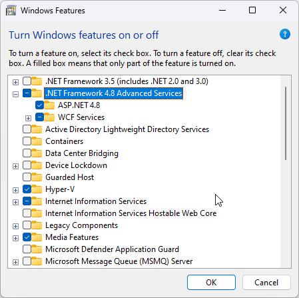The width and height of the screenshot is (299, 298).
Task: Click the Windows Features title bar icon
Action: (11, 11)
